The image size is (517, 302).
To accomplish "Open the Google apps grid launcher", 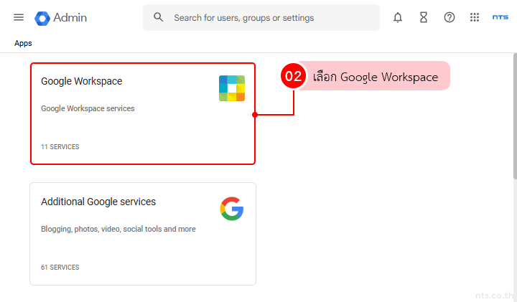I will pyautogui.click(x=475, y=18).
